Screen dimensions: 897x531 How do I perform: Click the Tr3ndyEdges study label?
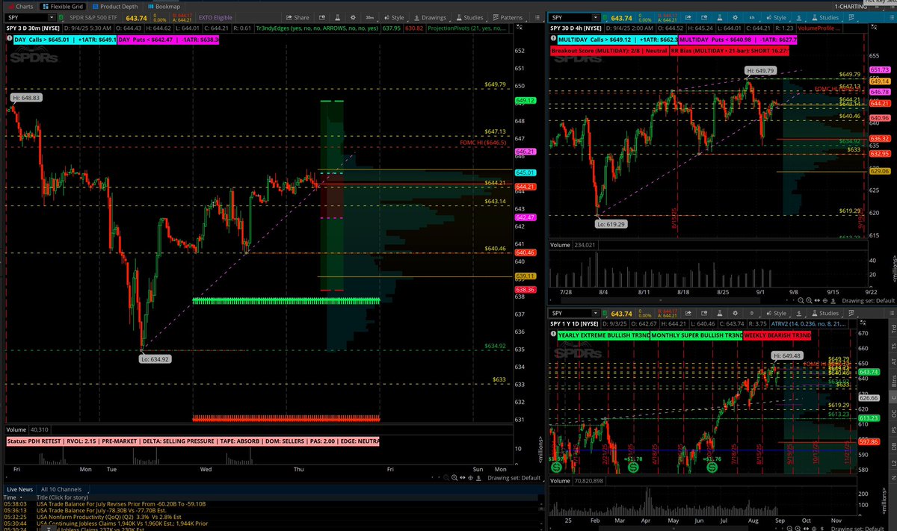(316, 28)
